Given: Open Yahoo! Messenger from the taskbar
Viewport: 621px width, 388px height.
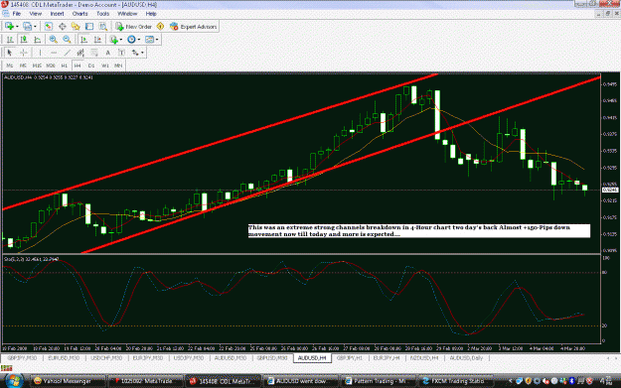Looking at the screenshot, I should 68,381.
